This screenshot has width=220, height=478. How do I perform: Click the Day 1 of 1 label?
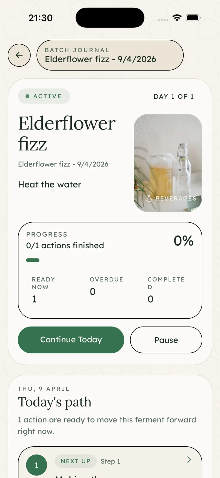click(x=174, y=97)
